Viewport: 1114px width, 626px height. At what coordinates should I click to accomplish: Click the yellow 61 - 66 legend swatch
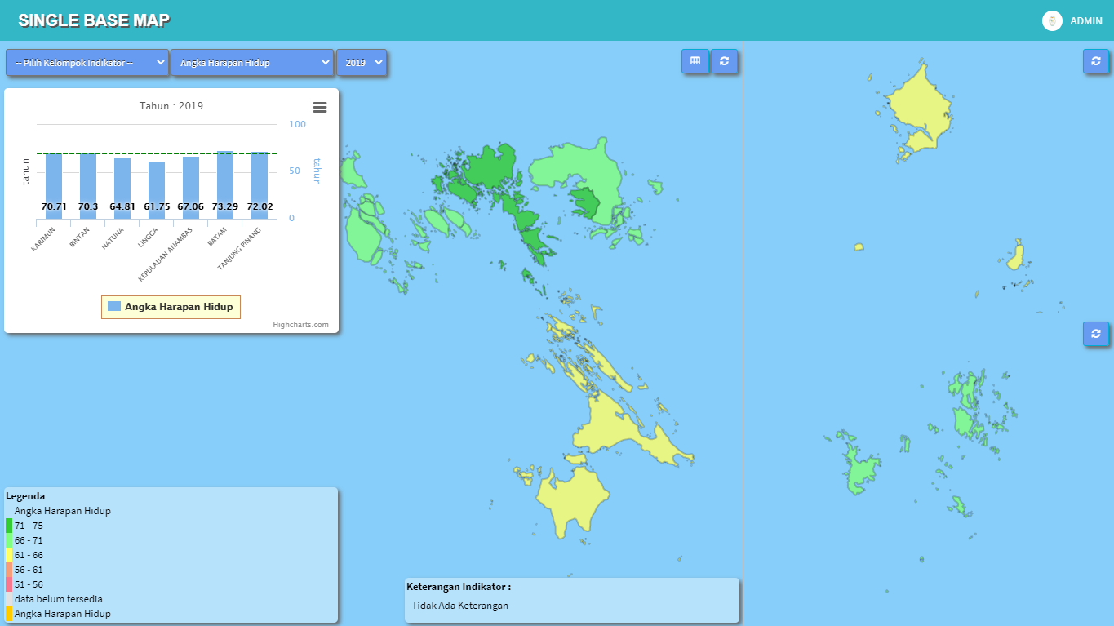(9, 555)
